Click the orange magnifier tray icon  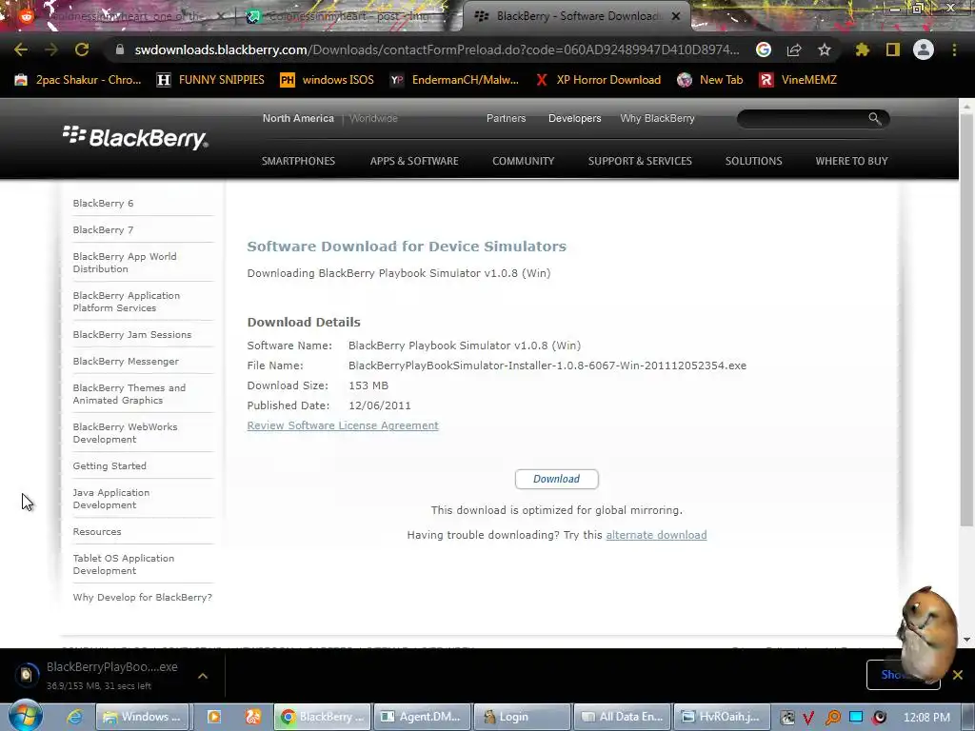(832, 718)
